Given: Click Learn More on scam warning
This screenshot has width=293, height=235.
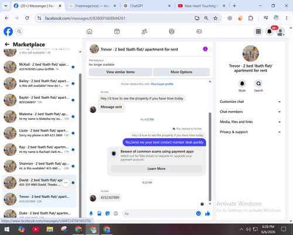Looking at the screenshot, I should pos(156,169).
